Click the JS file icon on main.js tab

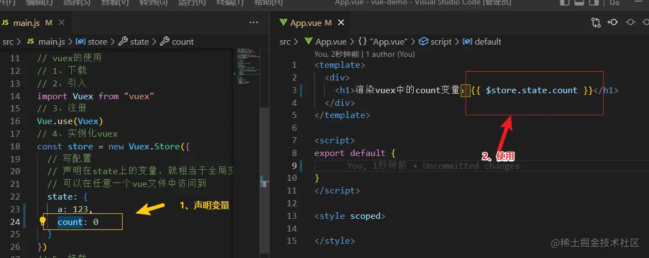point(5,23)
